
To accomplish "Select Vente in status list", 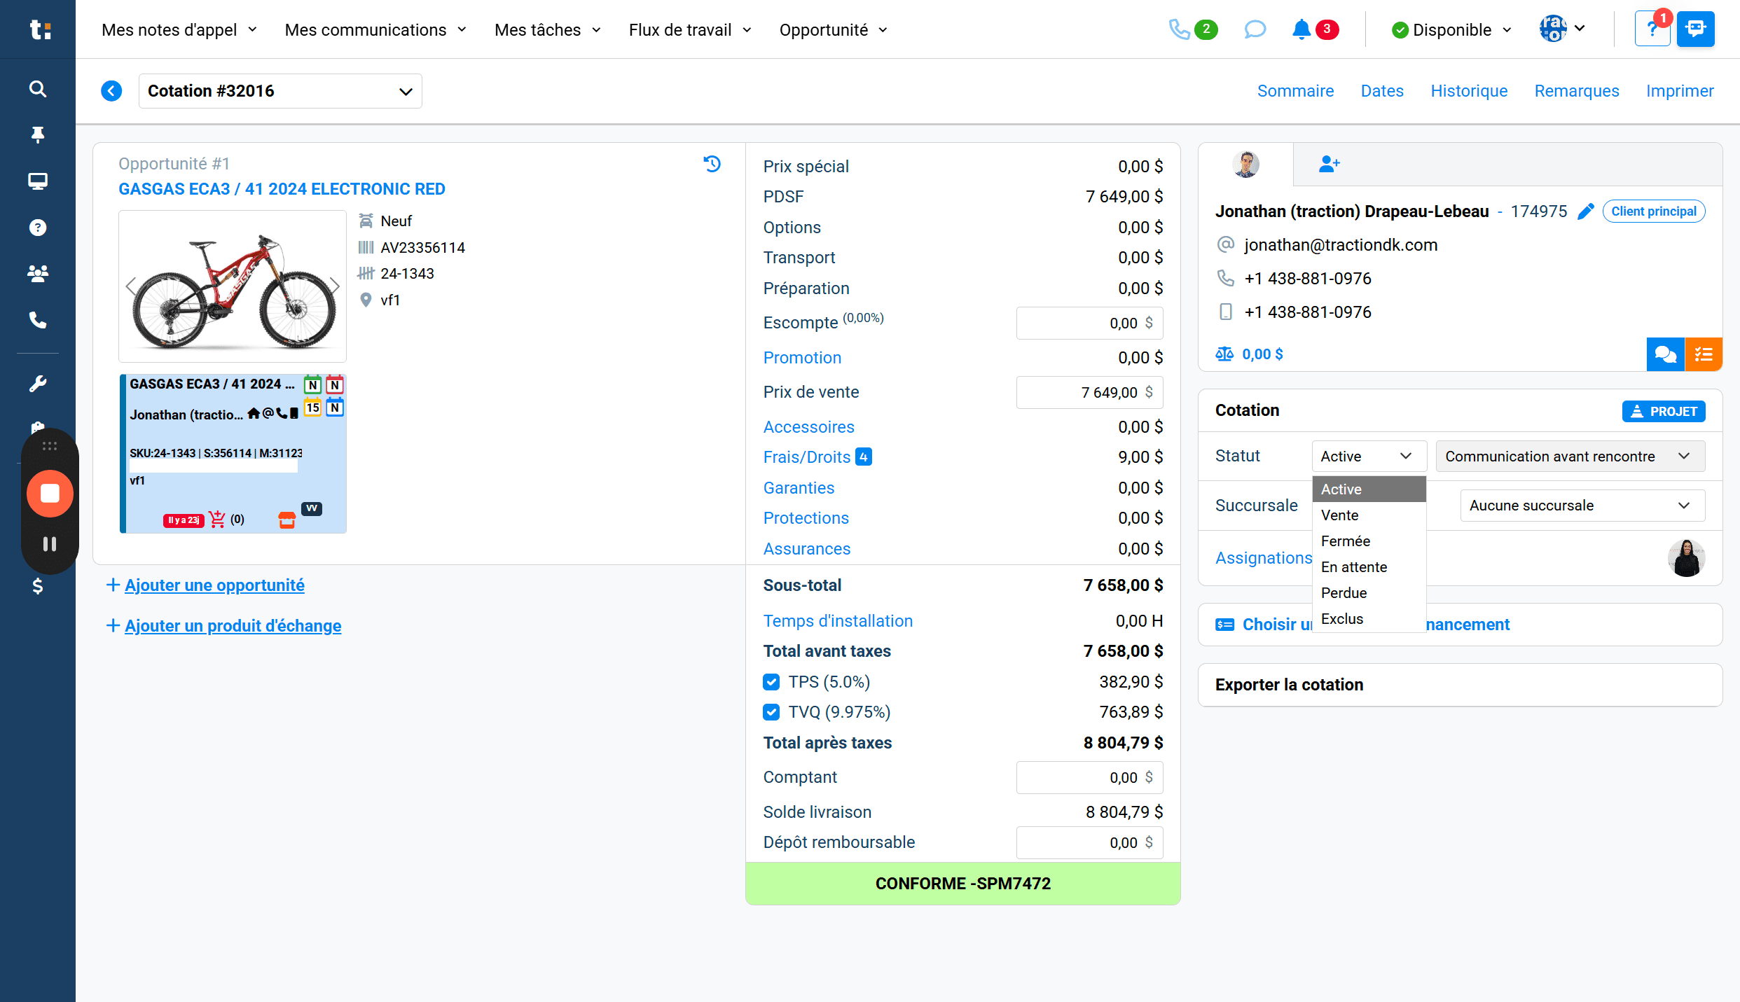I will pos(1369,515).
